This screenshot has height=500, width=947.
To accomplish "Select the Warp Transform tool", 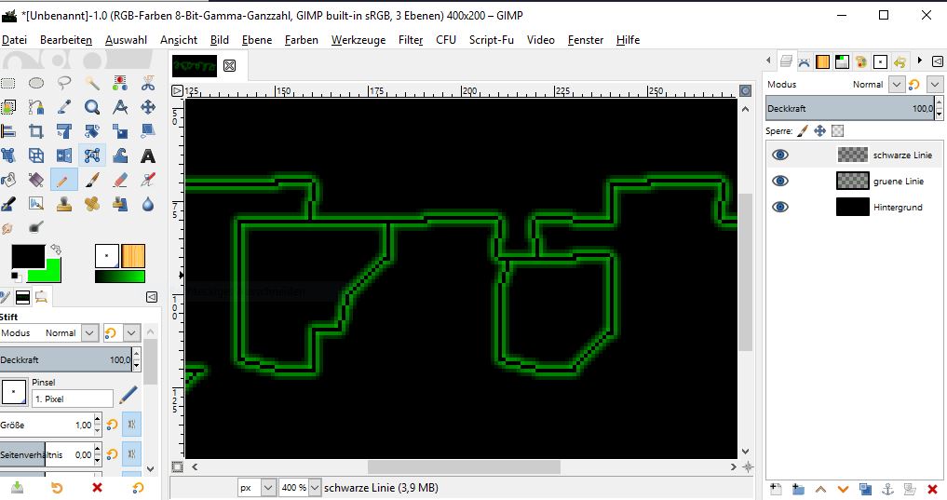I will pos(120,155).
